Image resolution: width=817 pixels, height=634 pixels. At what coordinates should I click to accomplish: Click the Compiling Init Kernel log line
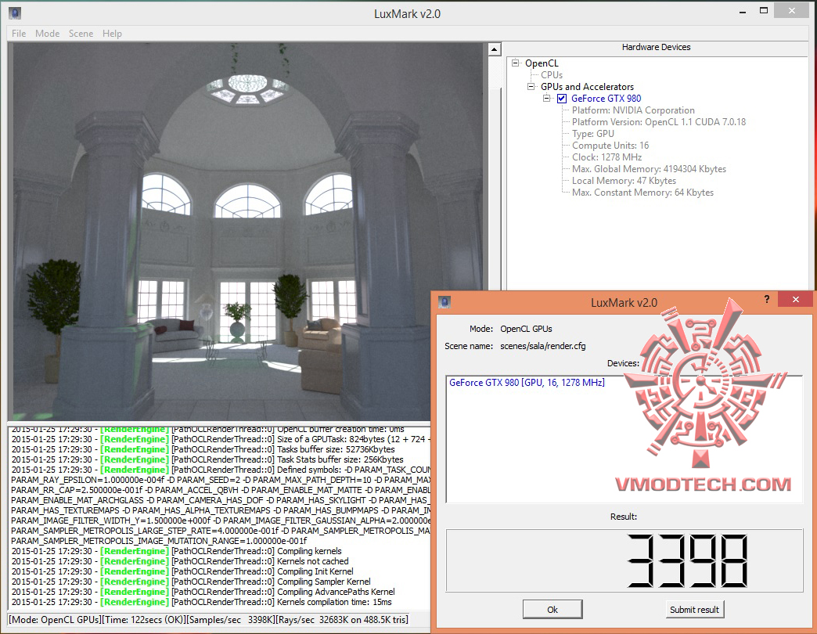point(182,571)
